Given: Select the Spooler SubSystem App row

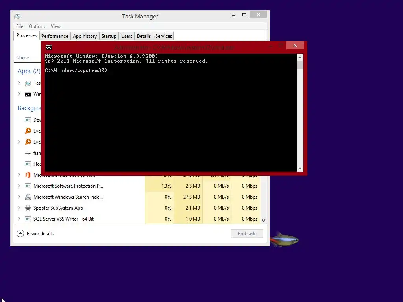Looking at the screenshot, I should point(137,208).
